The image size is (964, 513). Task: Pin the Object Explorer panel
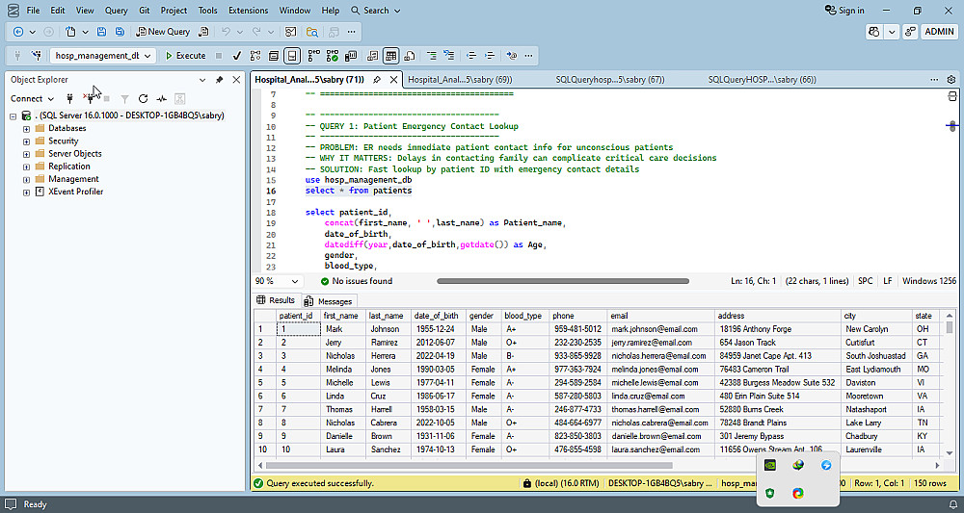[x=219, y=80]
